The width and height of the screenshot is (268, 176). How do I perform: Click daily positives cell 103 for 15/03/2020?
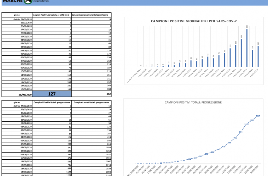(x=52, y=89)
